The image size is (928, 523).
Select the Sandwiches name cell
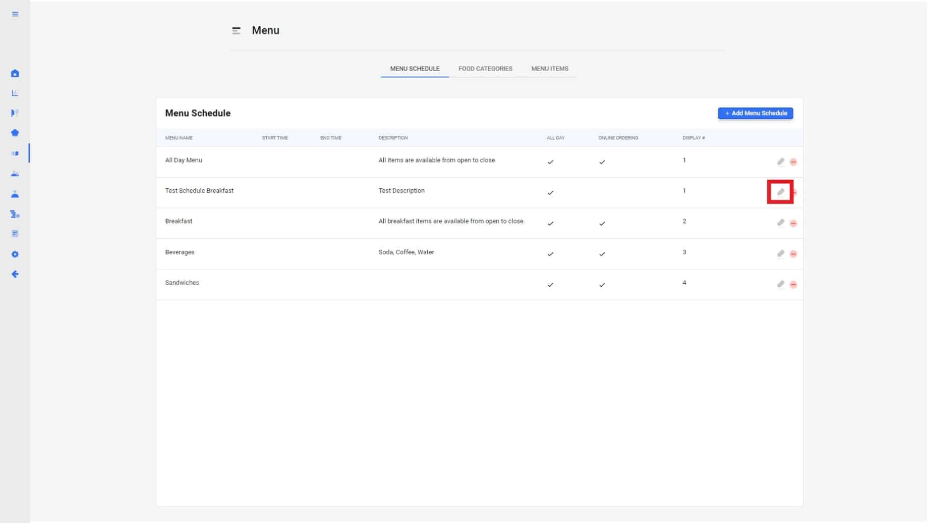pyautogui.click(x=182, y=283)
